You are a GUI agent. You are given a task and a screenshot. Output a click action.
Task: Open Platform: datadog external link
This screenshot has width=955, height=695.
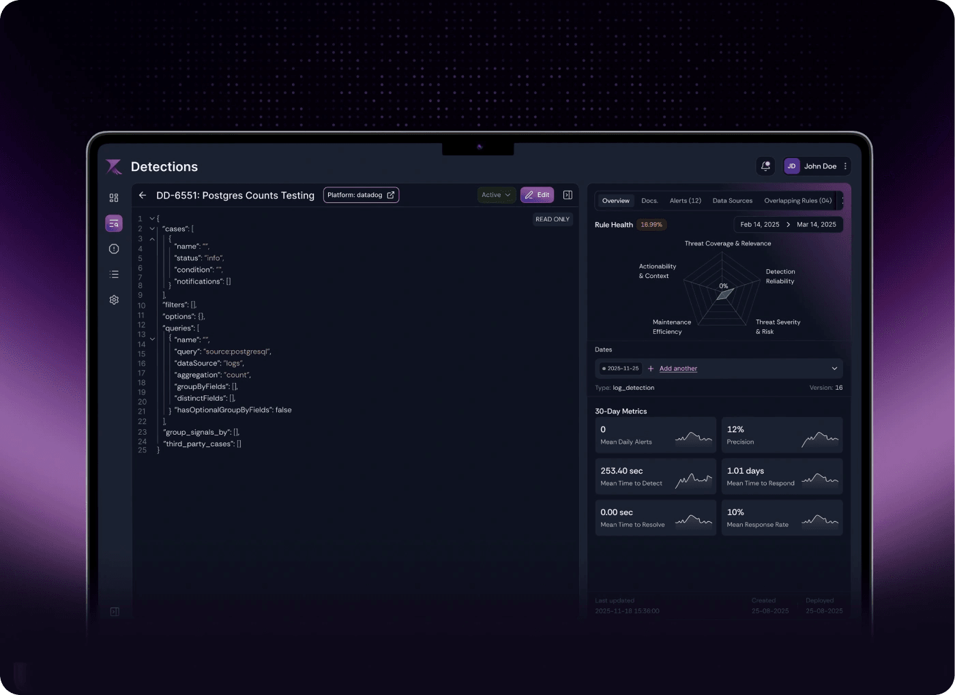(x=361, y=195)
